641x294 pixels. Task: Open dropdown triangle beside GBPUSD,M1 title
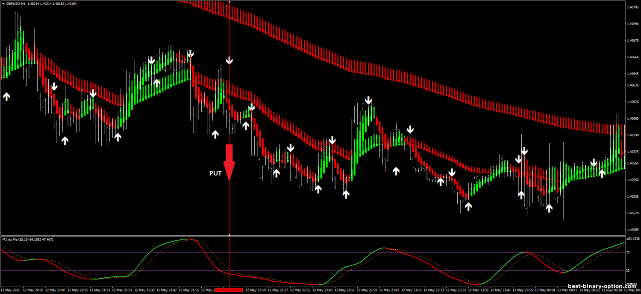[x=3, y=4]
